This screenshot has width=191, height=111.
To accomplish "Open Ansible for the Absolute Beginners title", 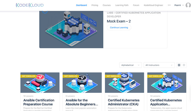I will (82, 102).
